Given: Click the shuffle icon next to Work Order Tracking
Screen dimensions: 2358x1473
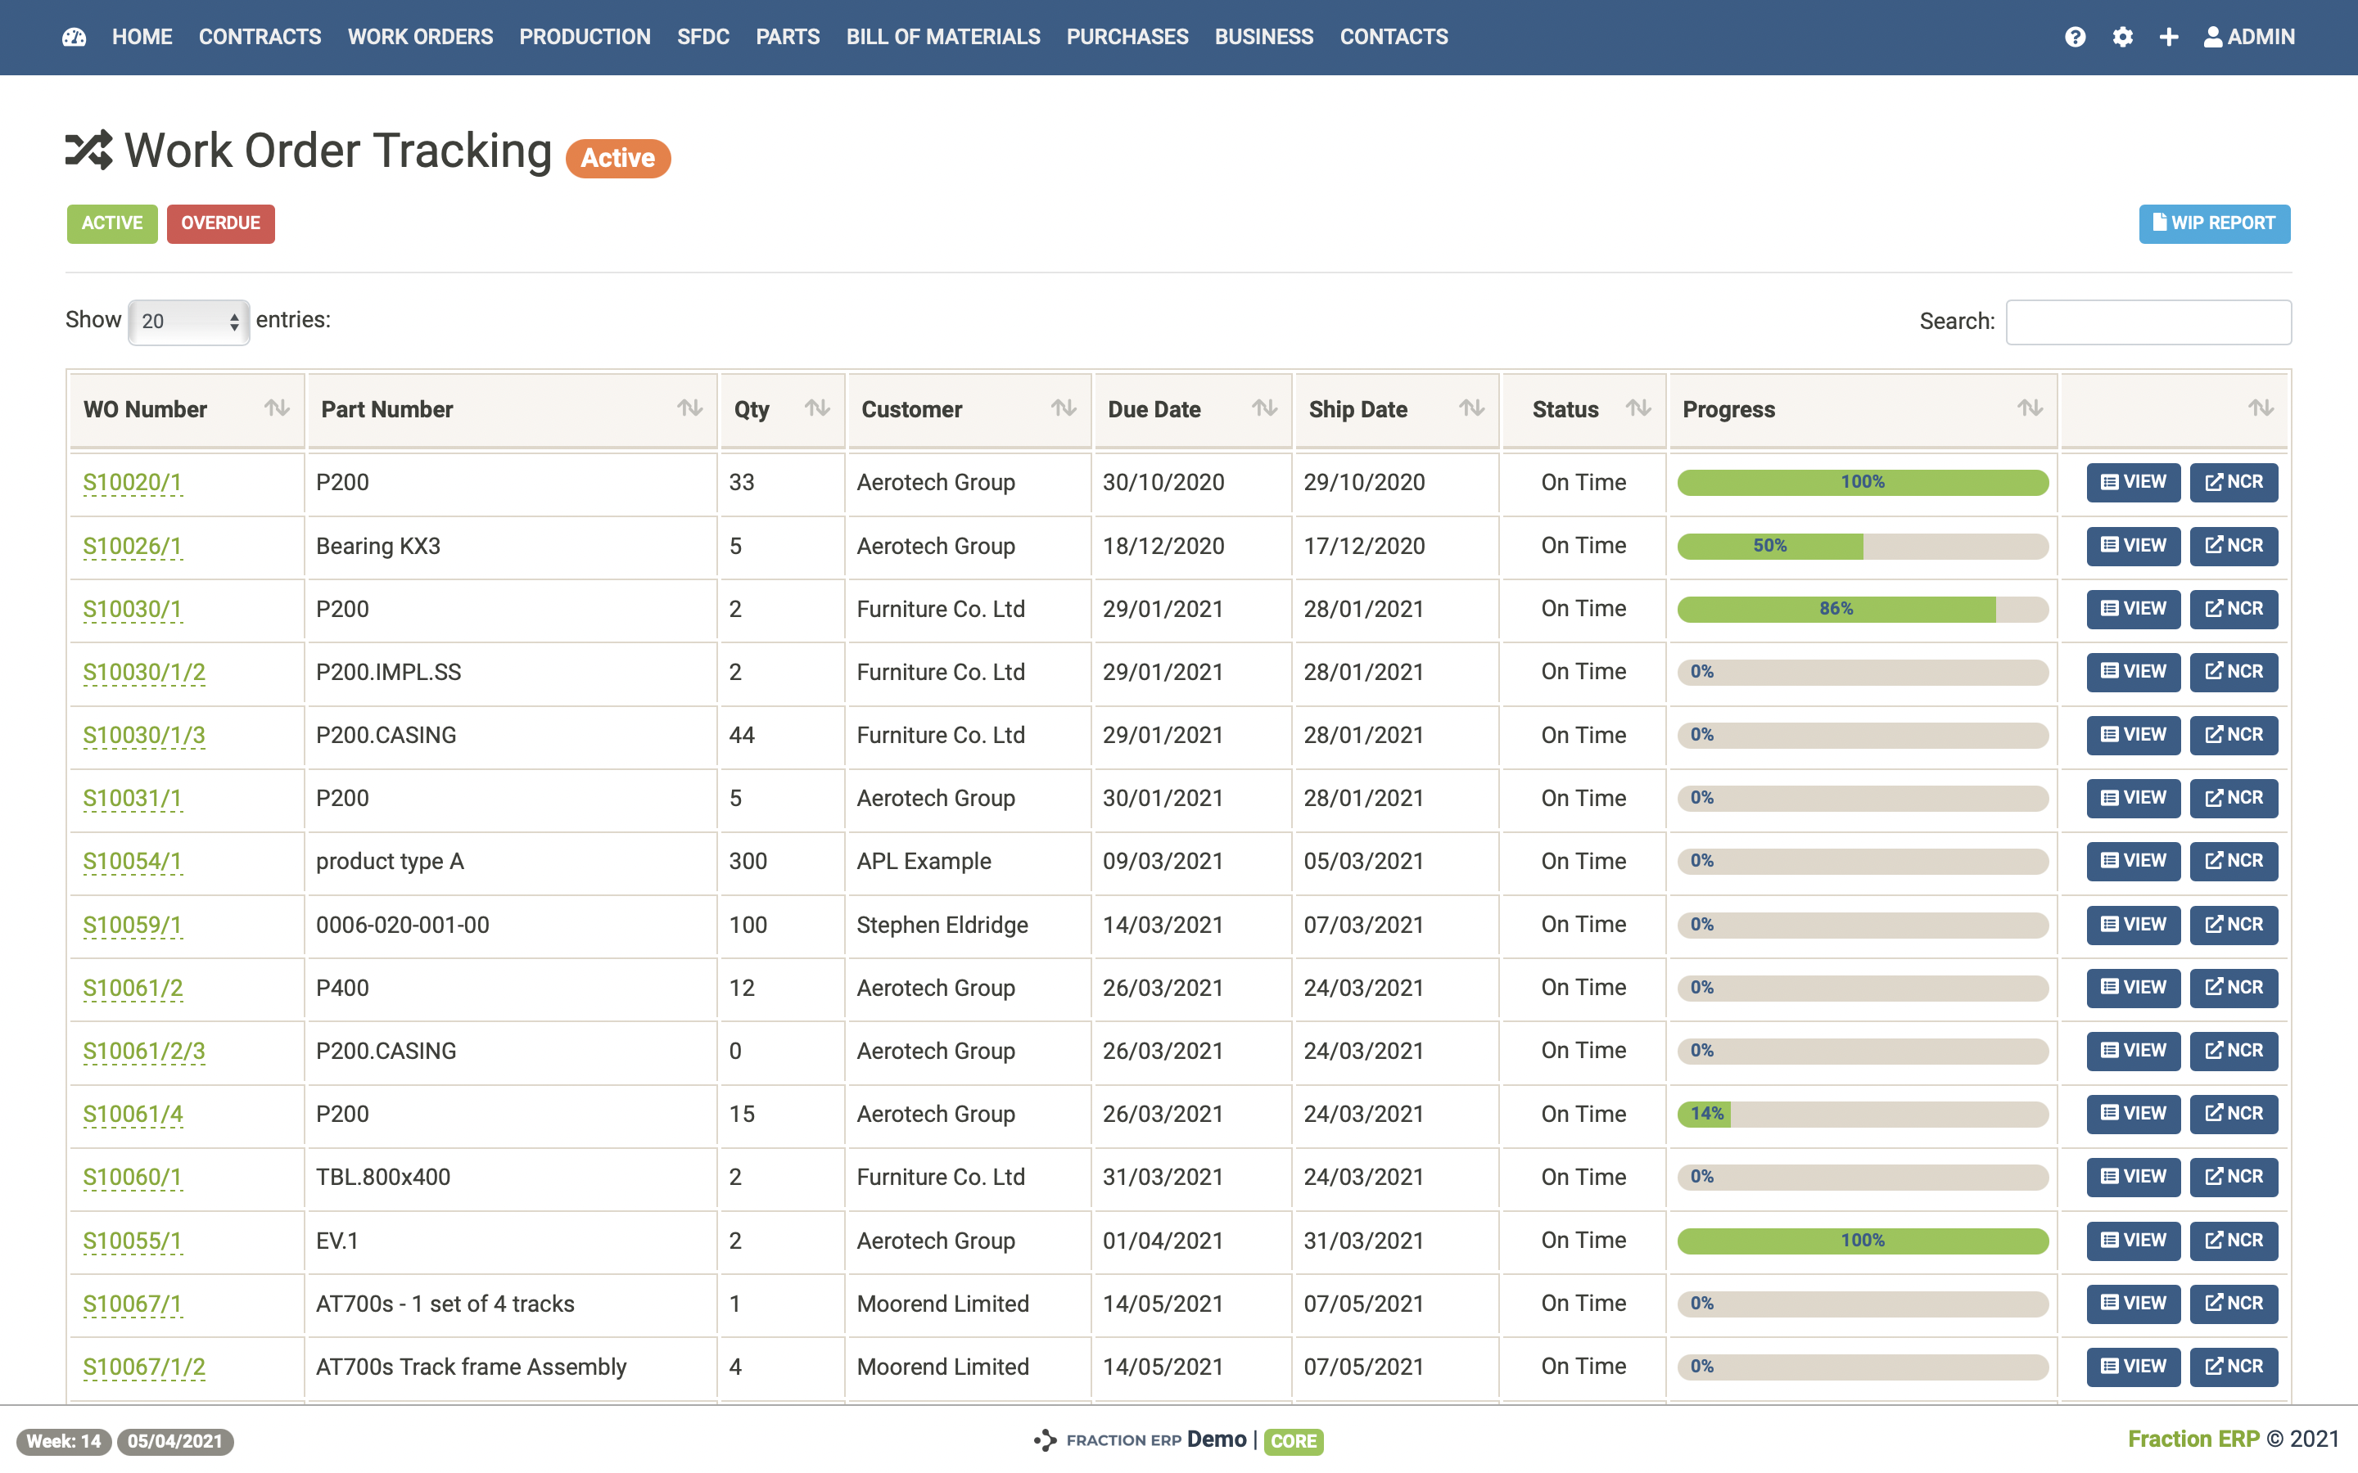Looking at the screenshot, I should coord(89,150).
